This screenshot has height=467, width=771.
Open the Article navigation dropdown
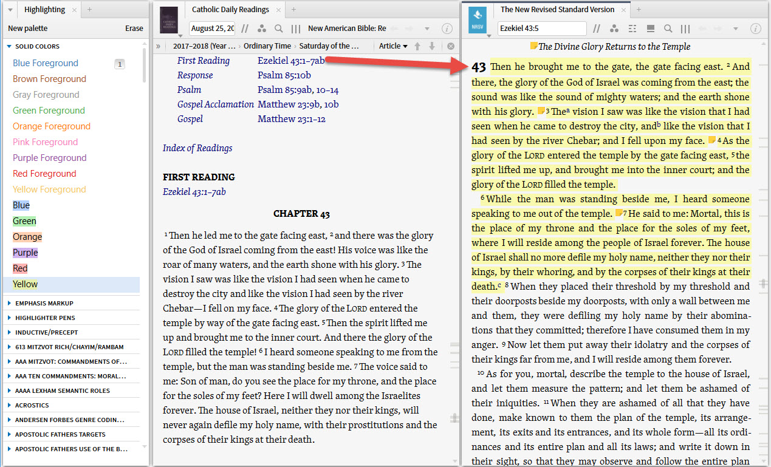393,46
